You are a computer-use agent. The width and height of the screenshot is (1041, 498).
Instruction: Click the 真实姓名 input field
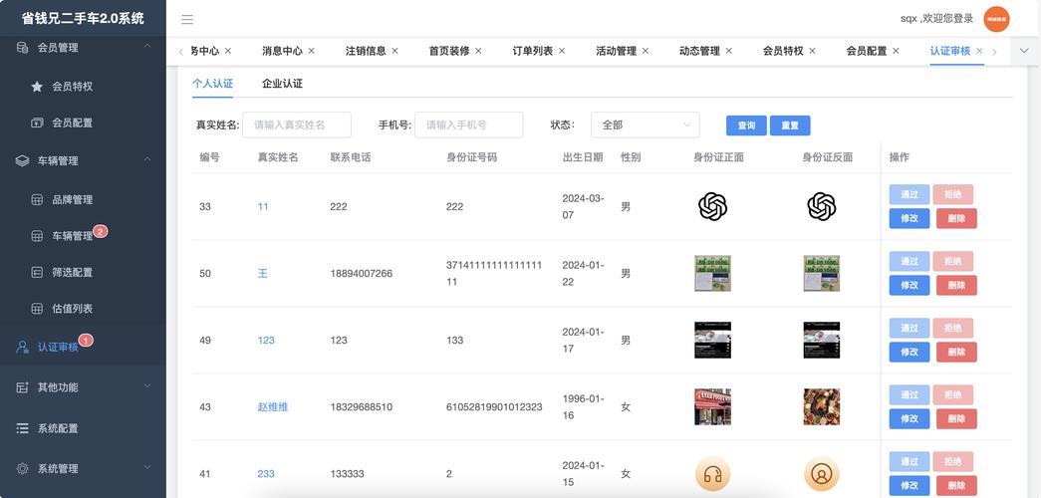[297, 125]
